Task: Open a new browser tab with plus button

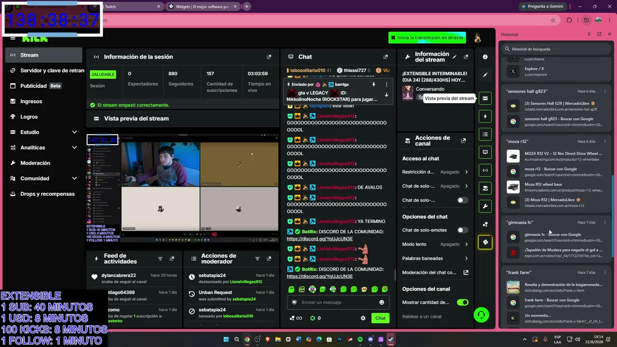Action: [247, 7]
